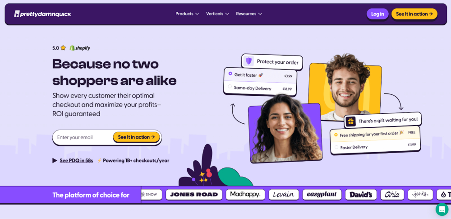The width and height of the screenshot is (451, 219).
Task: Focus the Enter your email field
Action: coord(83,137)
